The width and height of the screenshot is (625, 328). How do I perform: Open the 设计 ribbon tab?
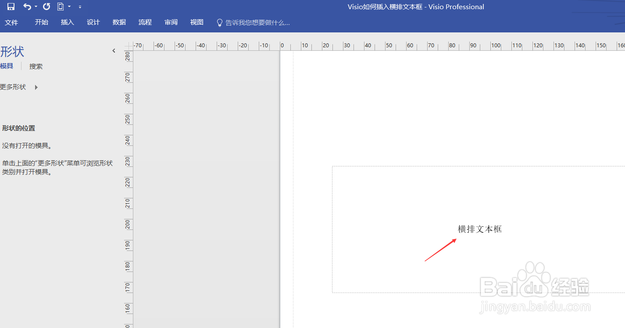pyautogui.click(x=93, y=22)
